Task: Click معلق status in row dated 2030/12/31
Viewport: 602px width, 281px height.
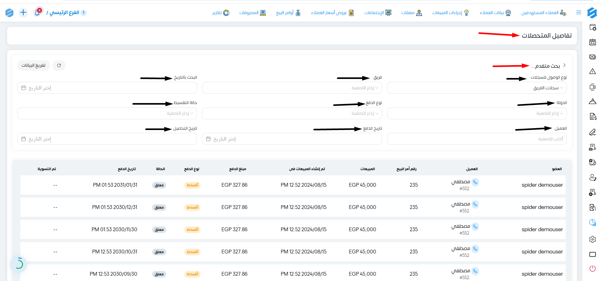Action: pos(159,207)
